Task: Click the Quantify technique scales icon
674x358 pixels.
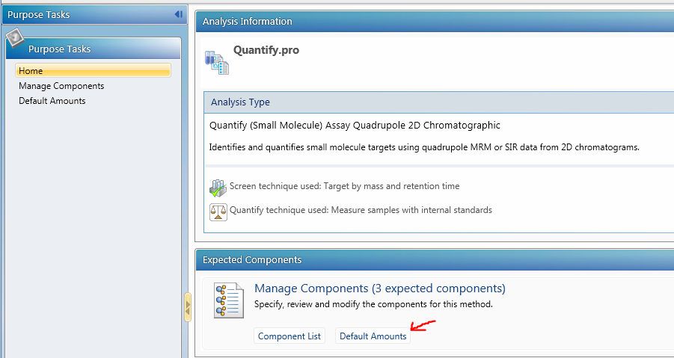Action: [218, 212]
